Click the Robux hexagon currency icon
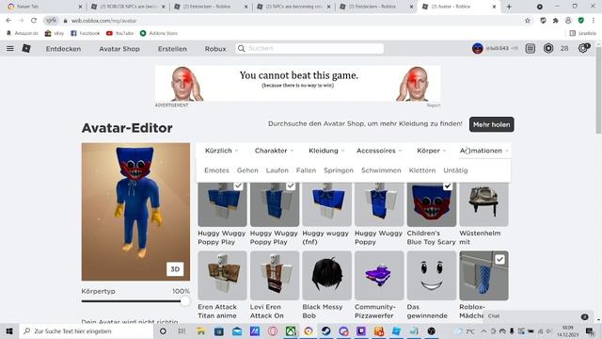602x339 pixels. (548, 48)
